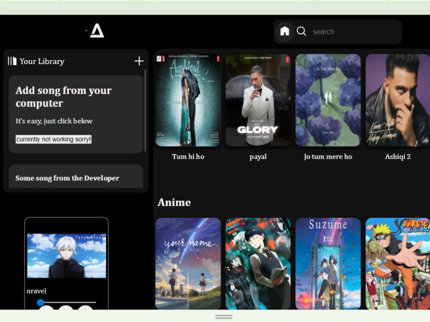Open the Ashiqi 2 album cover
430x322 pixels.
398,100
